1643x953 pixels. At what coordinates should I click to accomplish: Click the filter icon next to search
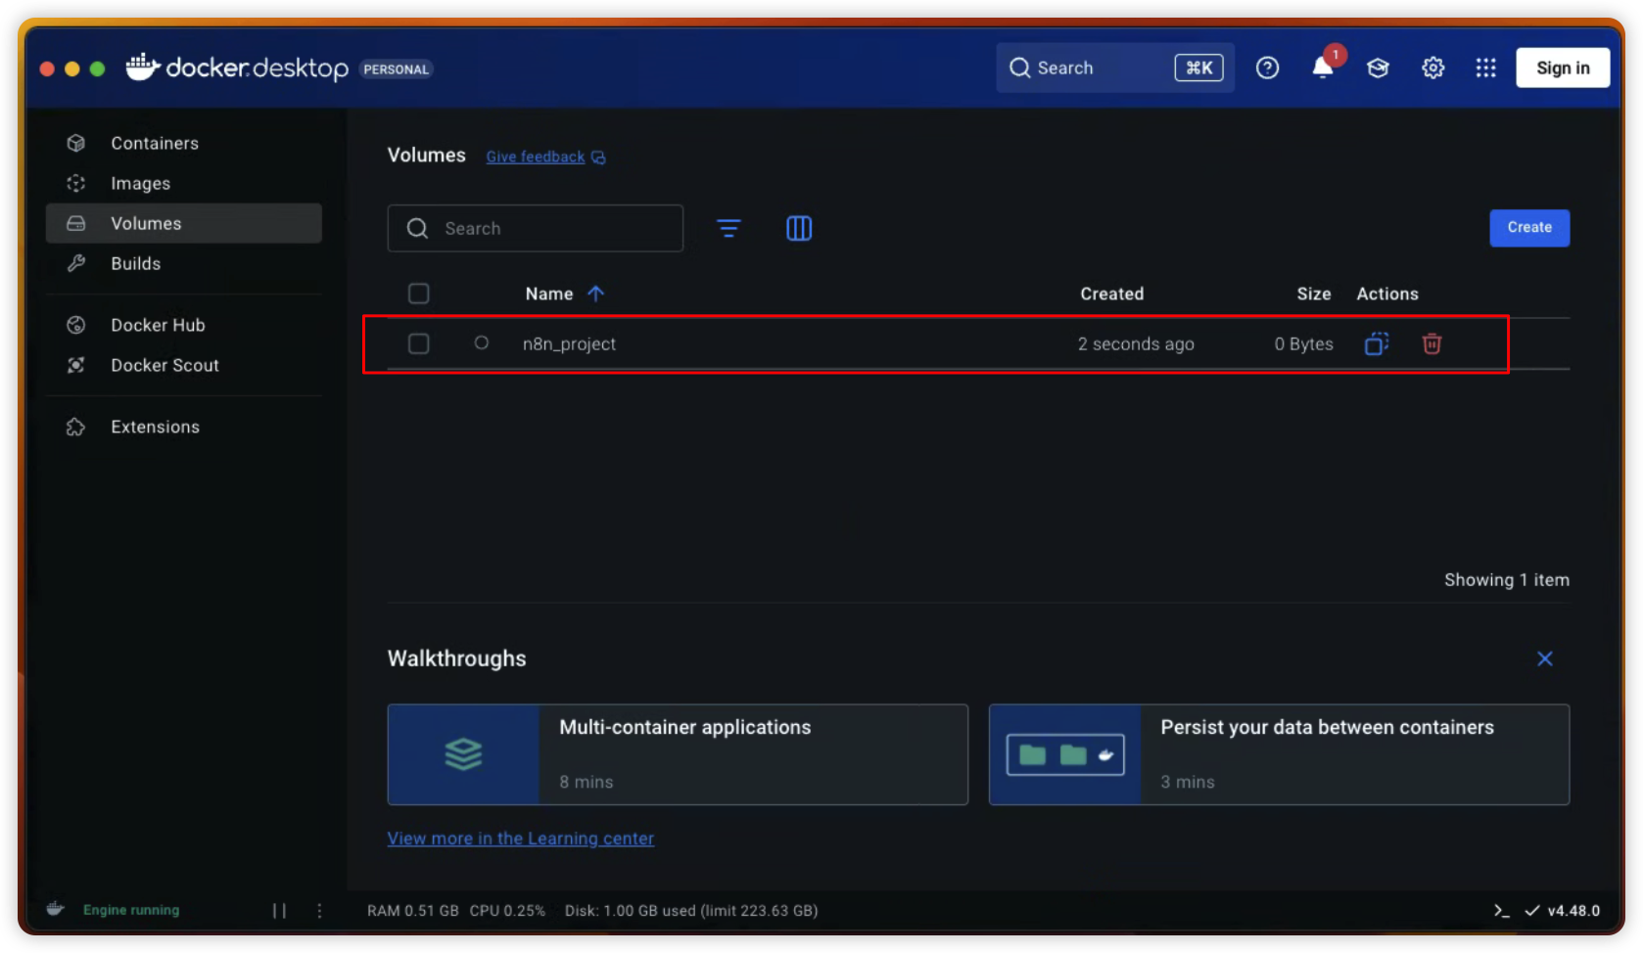pos(728,228)
